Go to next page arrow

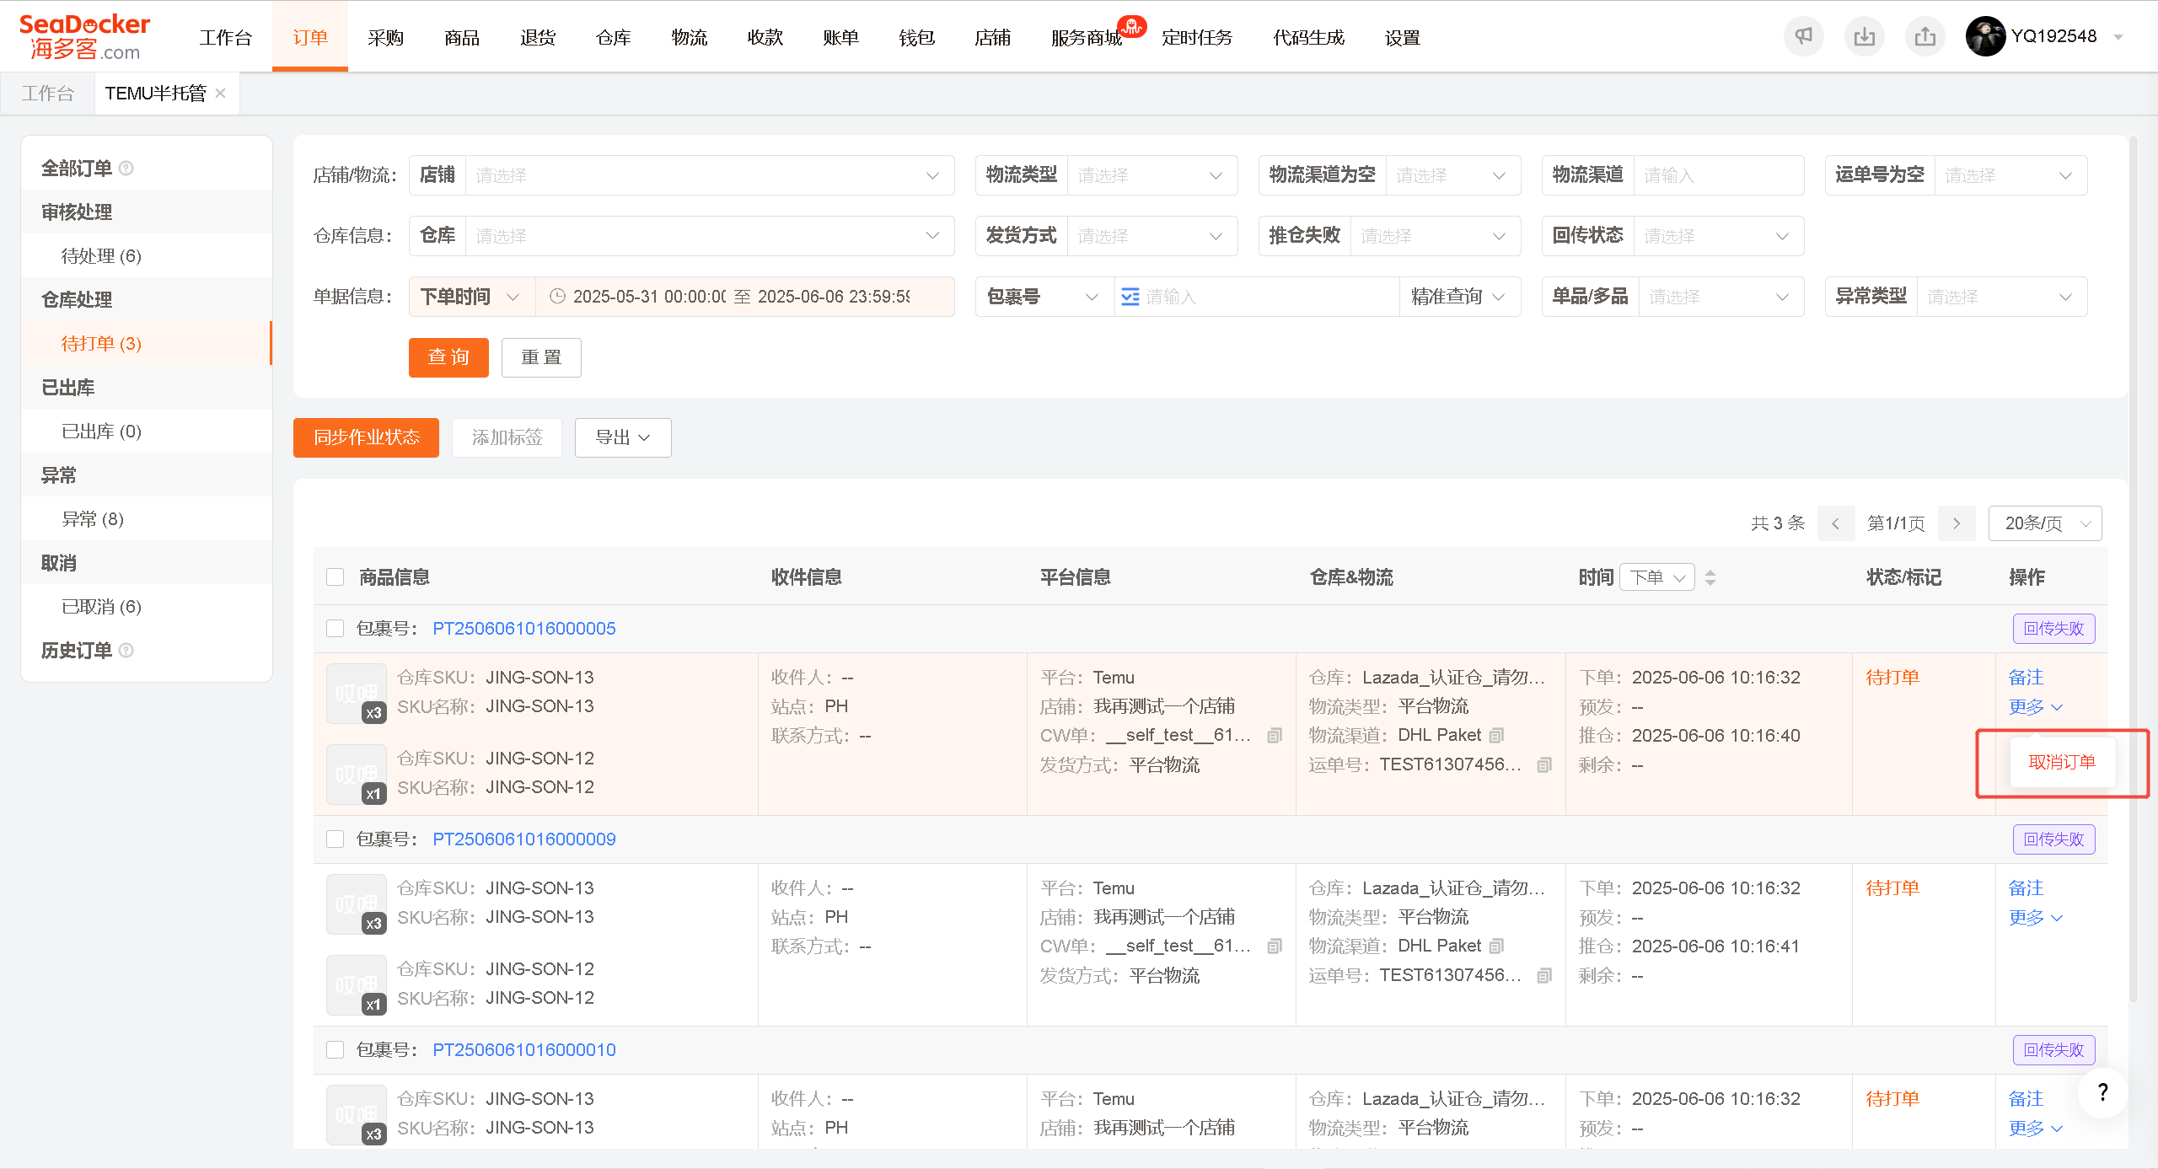pos(1956,523)
